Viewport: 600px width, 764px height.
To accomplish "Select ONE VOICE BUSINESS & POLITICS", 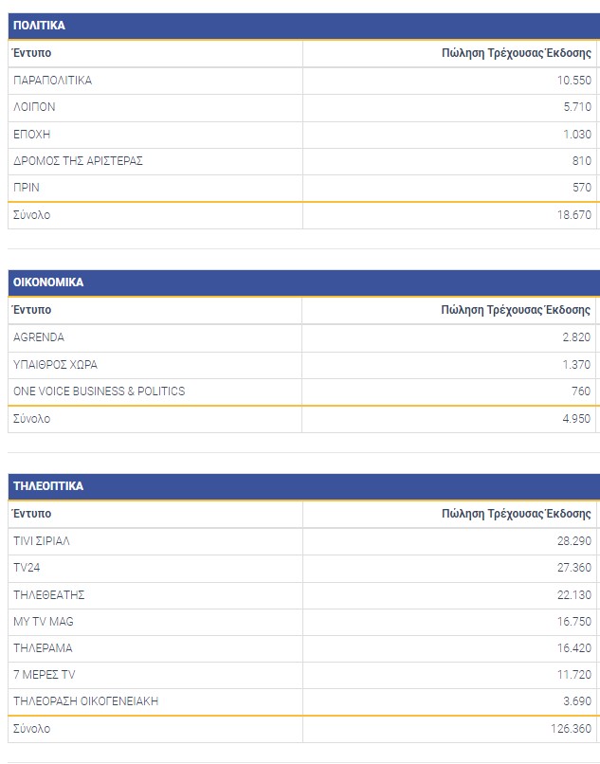I will [x=100, y=391].
